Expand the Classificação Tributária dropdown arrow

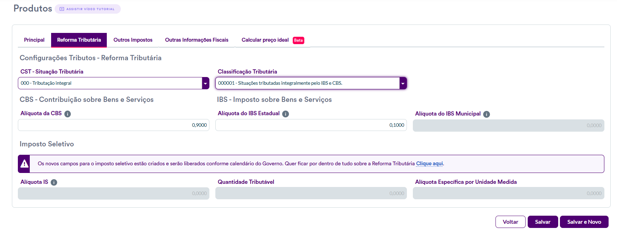point(403,83)
